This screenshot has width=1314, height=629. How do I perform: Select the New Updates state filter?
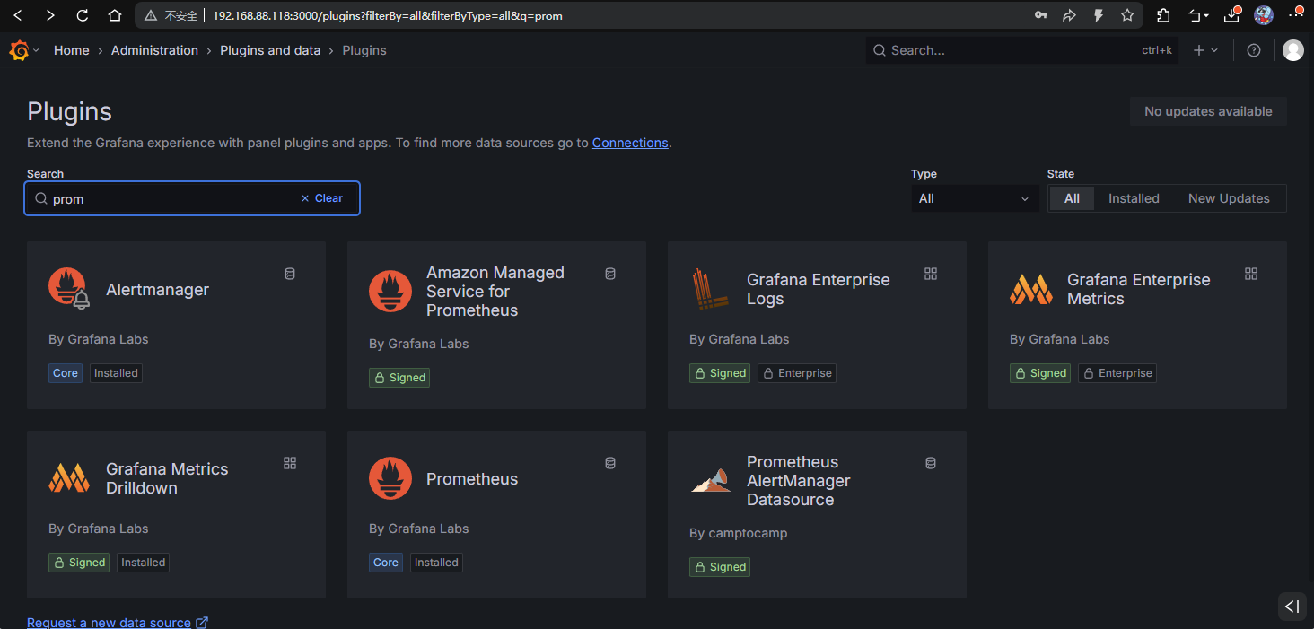1229,198
